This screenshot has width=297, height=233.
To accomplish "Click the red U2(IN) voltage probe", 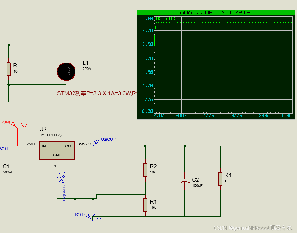I will (x=14, y=125).
